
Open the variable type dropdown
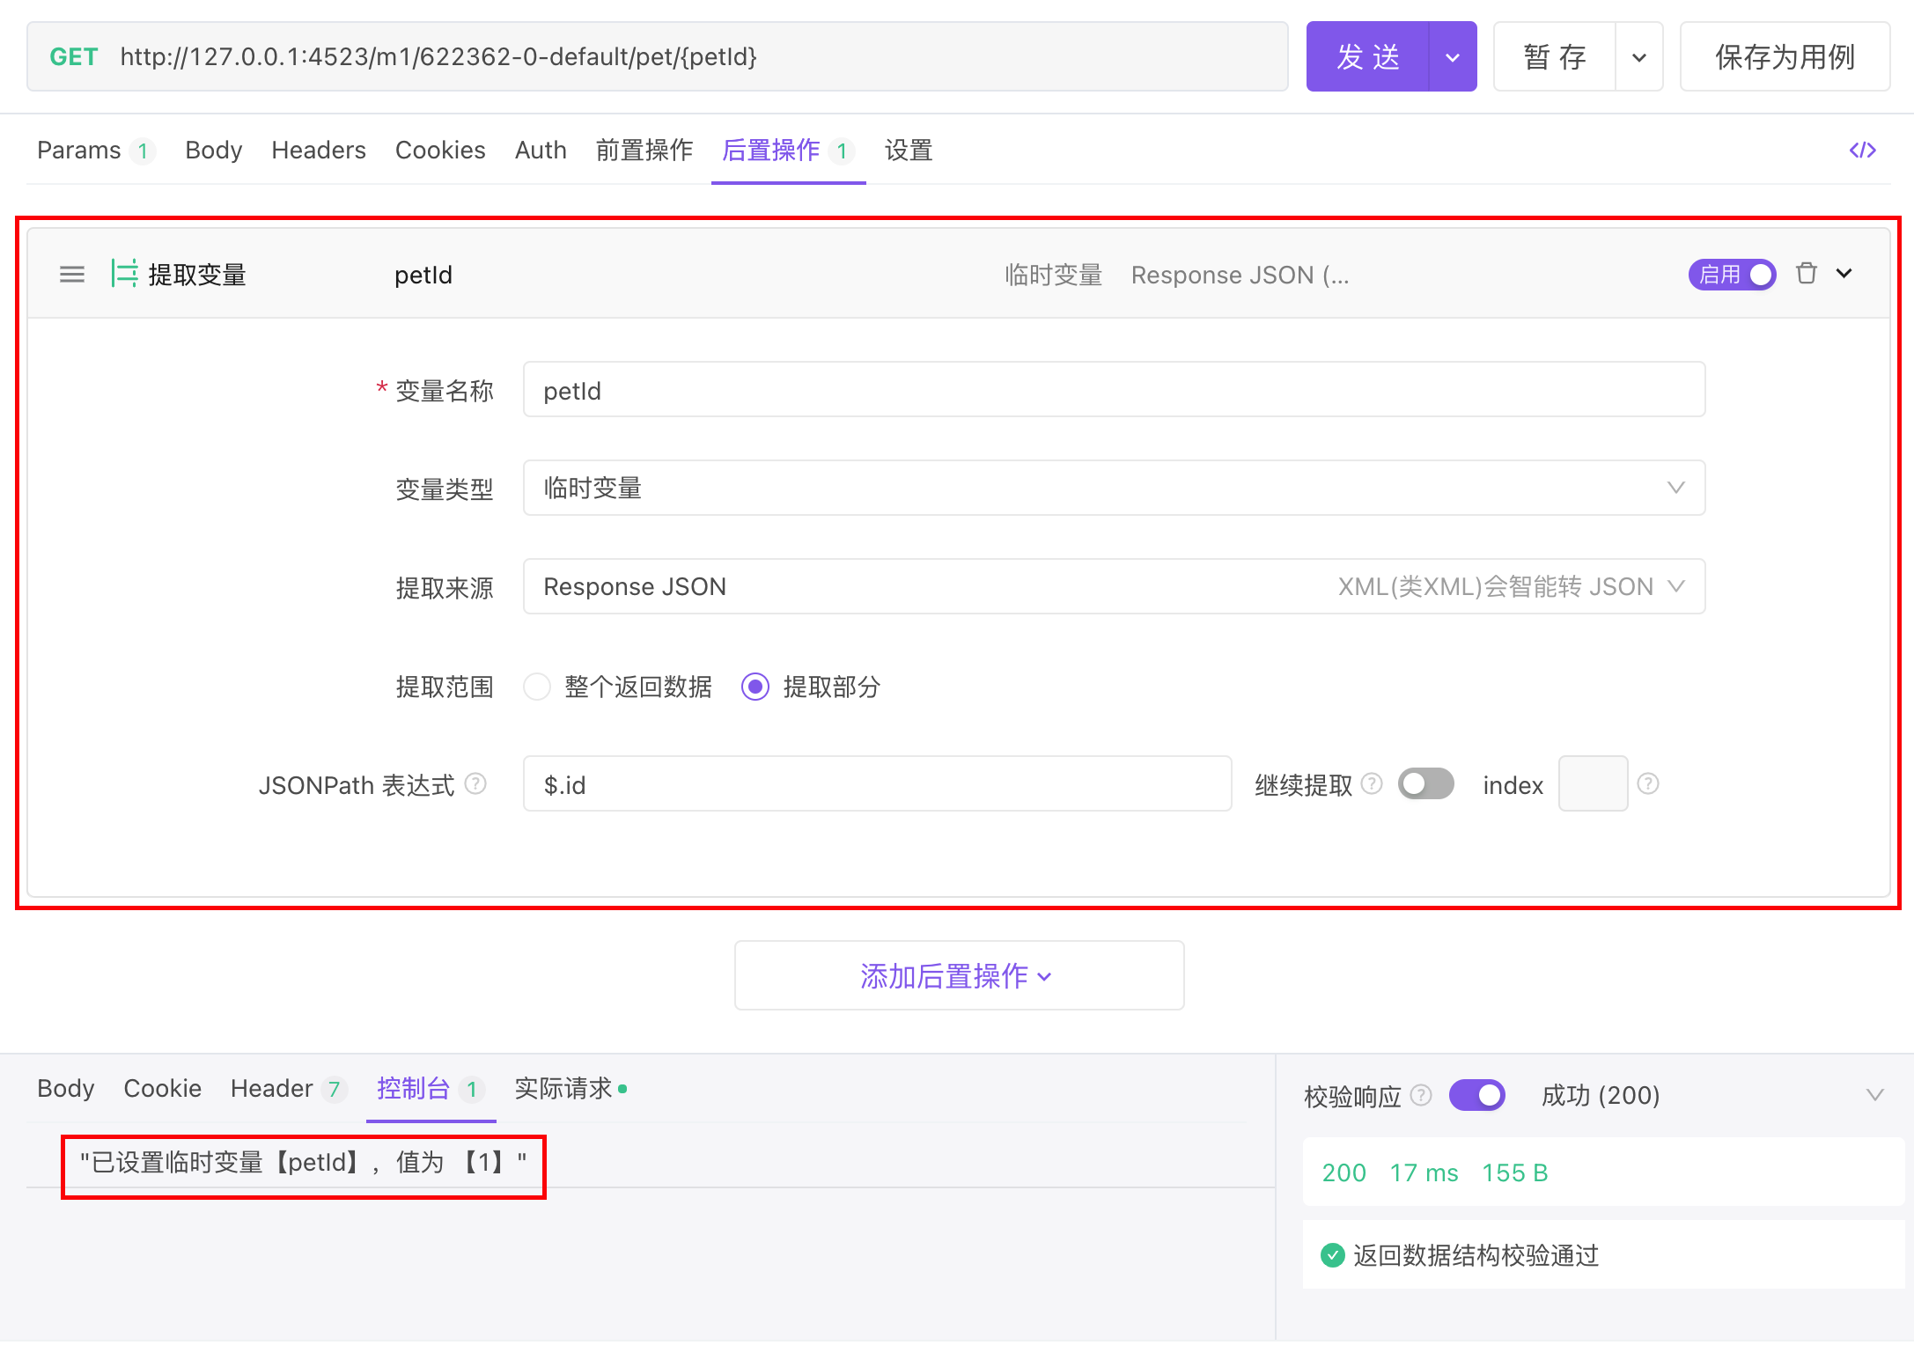[1114, 488]
